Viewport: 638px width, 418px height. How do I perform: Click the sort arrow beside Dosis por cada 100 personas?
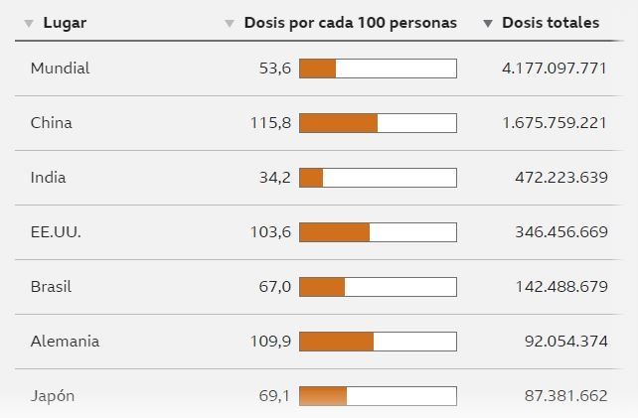230,23
